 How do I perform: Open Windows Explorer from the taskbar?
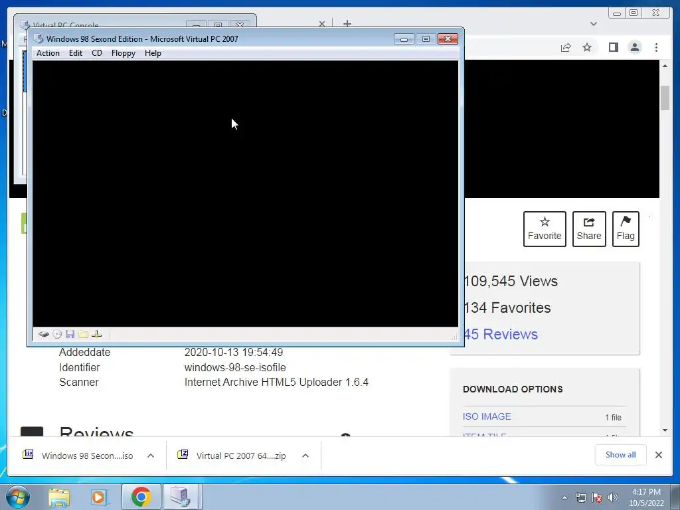pyautogui.click(x=59, y=497)
